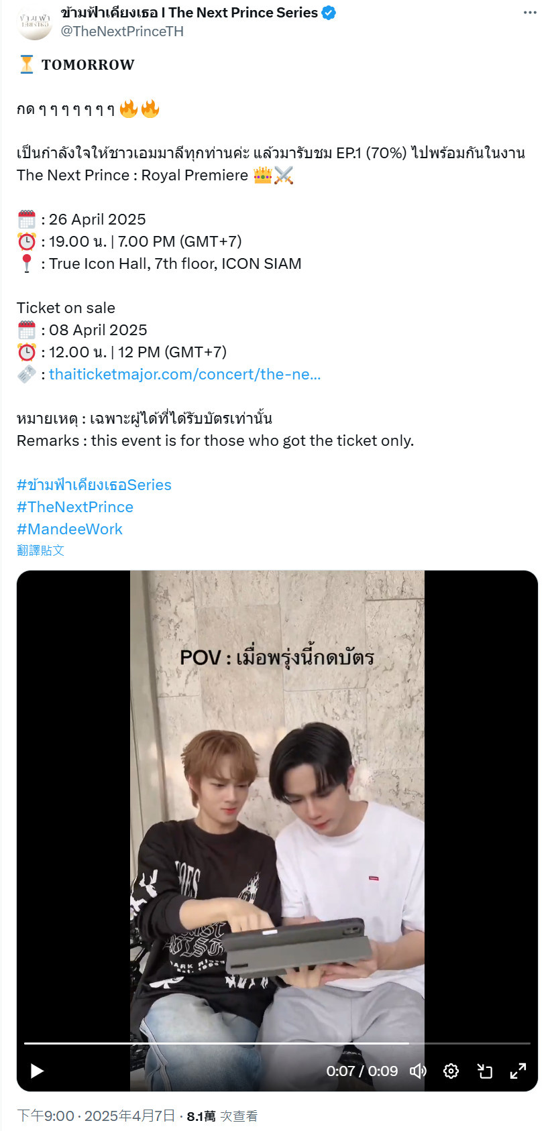
Task: Open The Next Prince profile avatar
Action: 34,21
